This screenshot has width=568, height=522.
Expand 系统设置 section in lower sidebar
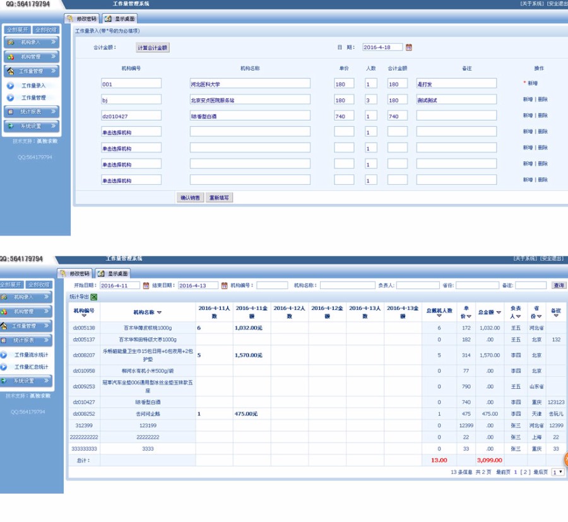pyautogui.click(x=26, y=381)
